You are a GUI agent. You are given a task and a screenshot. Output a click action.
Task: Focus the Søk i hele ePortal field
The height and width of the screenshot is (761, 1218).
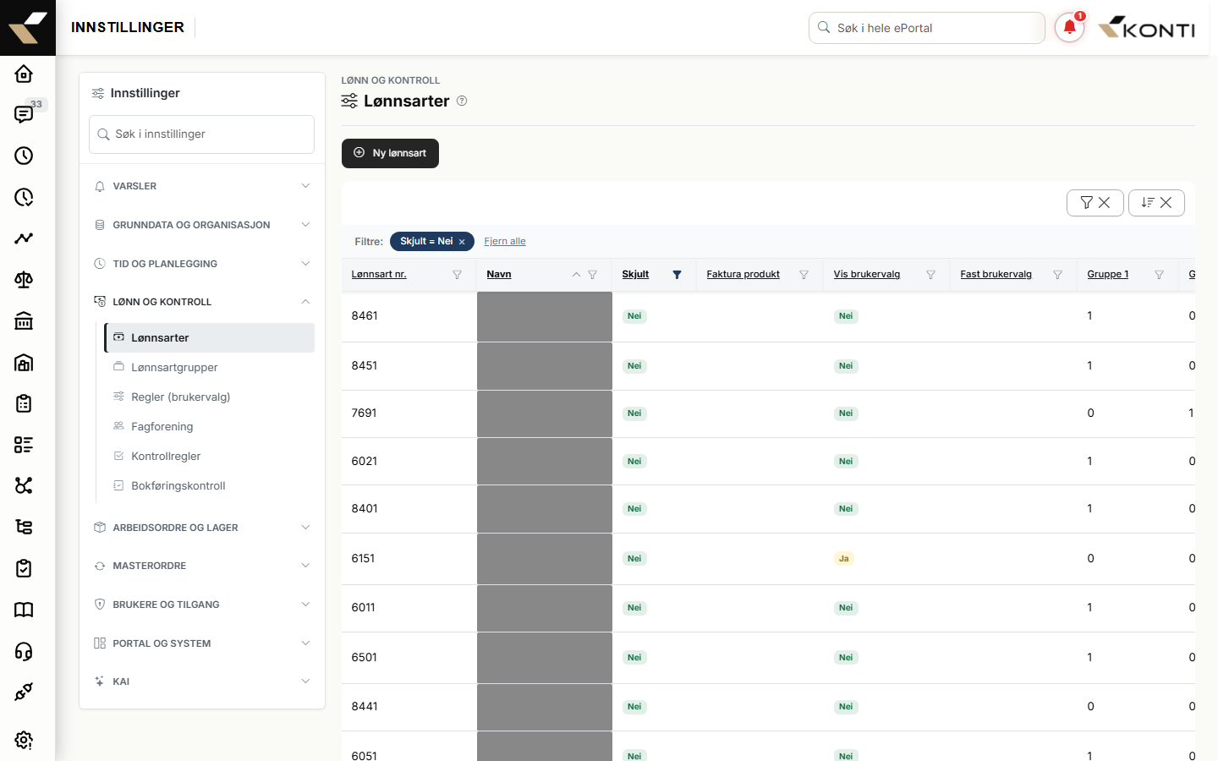pyautogui.click(x=926, y=28)
